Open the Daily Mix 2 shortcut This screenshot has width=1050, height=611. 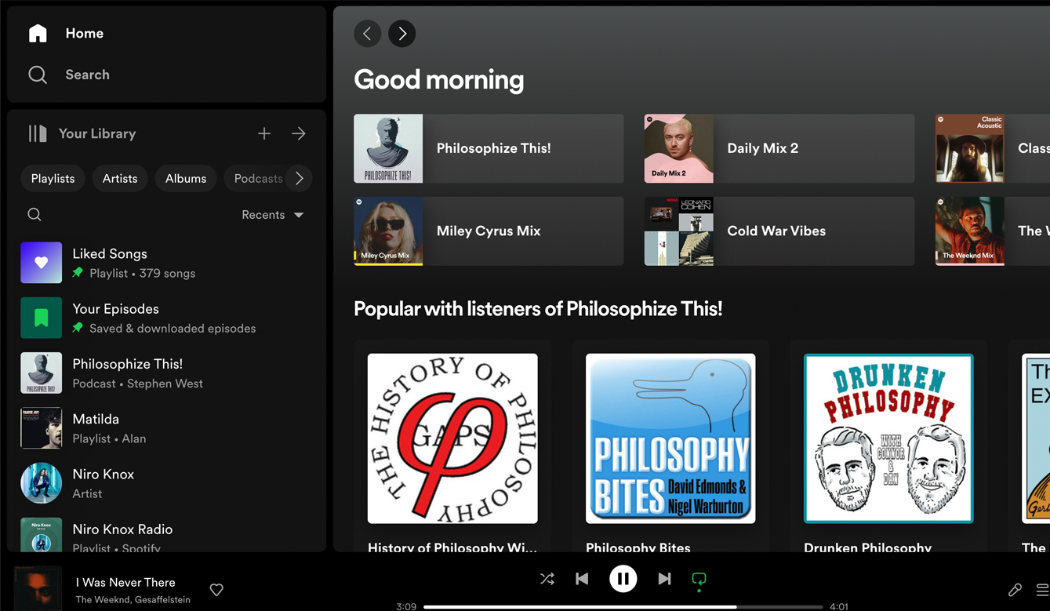(x=779, y=148)
